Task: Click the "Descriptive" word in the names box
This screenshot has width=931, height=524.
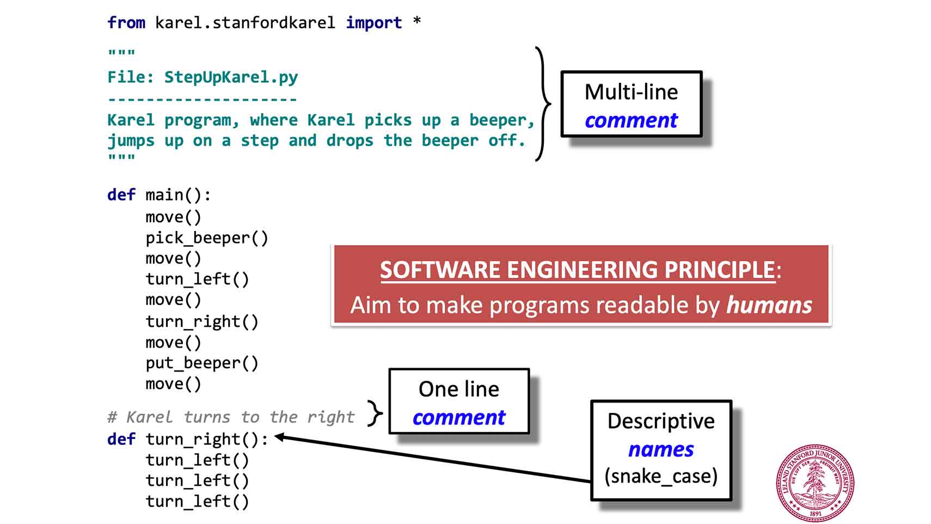Action: [x=661, y=421]
